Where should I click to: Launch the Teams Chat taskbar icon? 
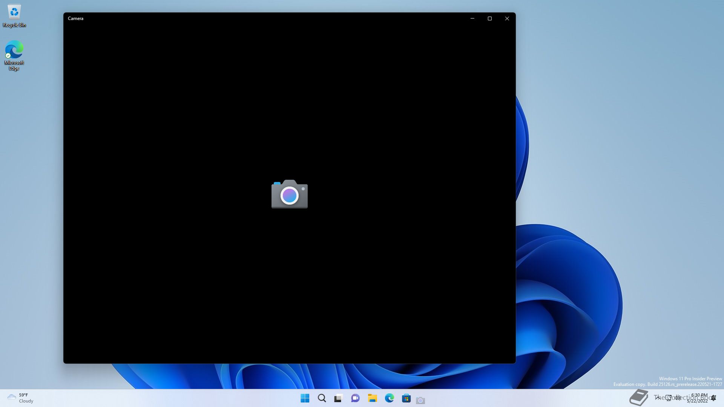coord(355,398)
